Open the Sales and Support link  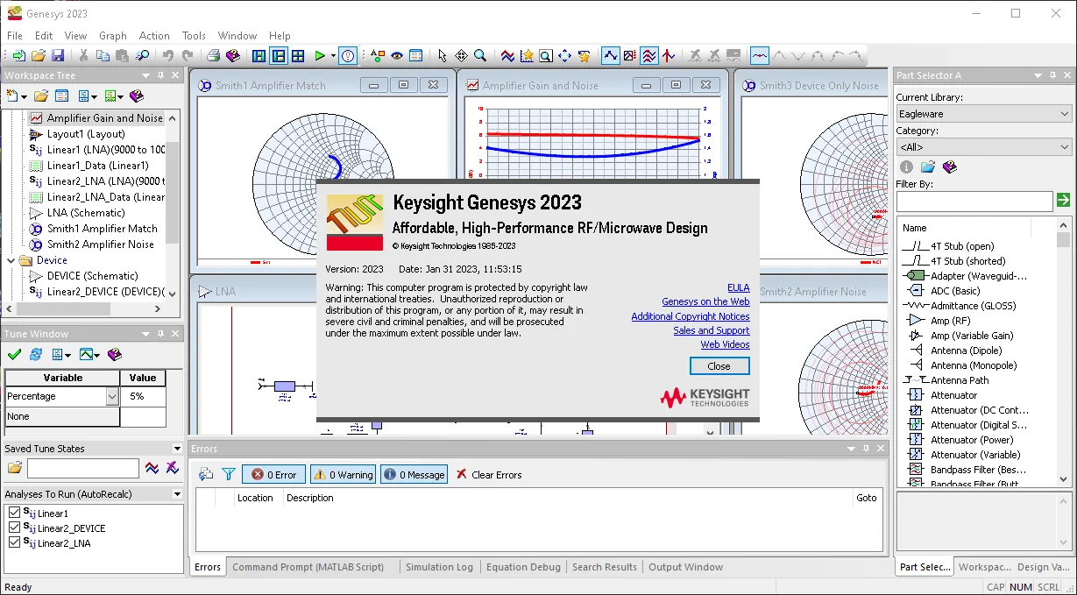[x=712, y=330]
